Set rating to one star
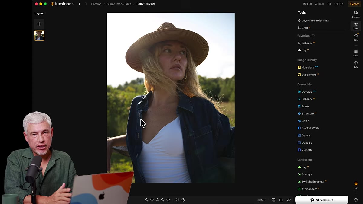Image resolution: width=363 pixels, height=204 pixels. tap(147, 200)
